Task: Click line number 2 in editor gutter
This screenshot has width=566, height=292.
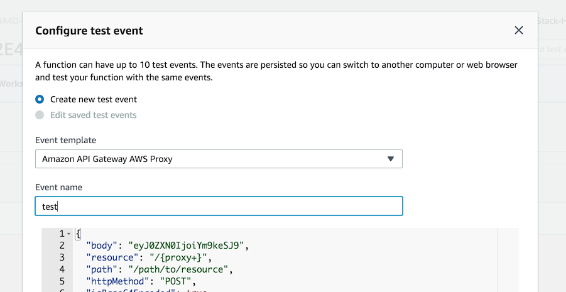Action: pos(62,246)
